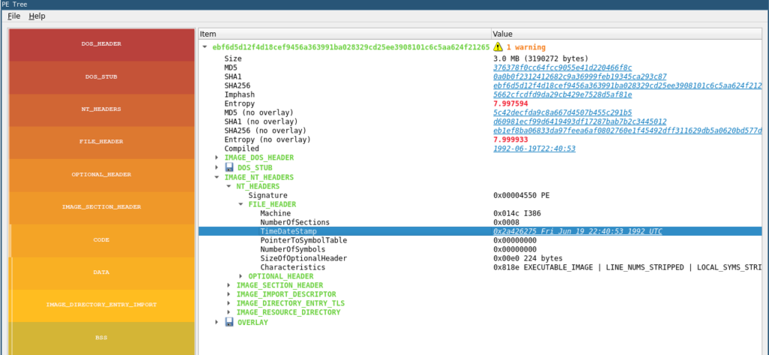Viewport: 769px width, 355px height.
Task: Expand the IMAGE_SECTION_HEADER tree node
Action: (228, 285)
